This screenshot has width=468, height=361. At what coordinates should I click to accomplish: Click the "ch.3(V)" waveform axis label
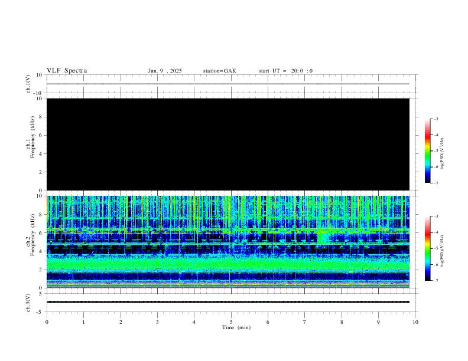[28, 303]
